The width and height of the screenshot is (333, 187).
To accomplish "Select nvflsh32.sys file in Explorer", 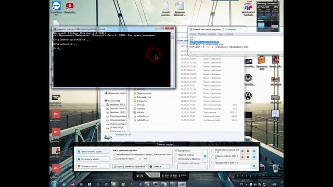I will click(143, 116).
